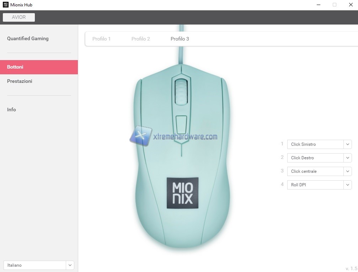Screen dimensions: 358x272
Task: Click the AVIOR device button
Action: pyautogui.click(x=19, y=17)
